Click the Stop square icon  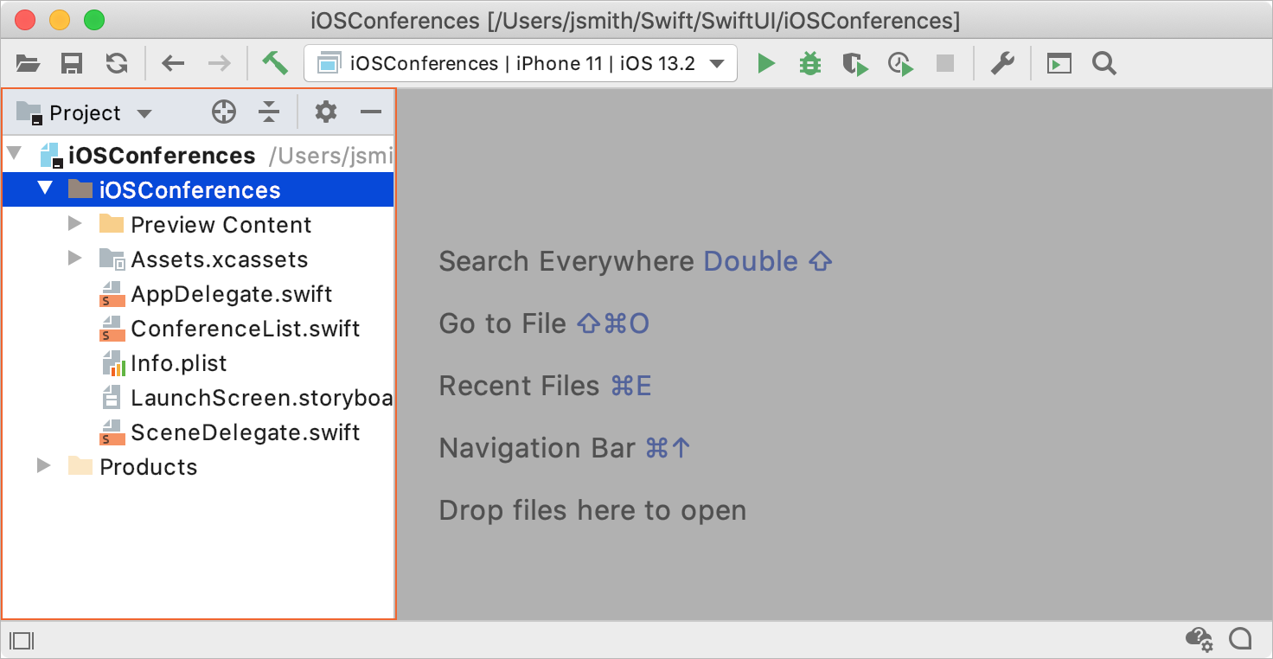tap(945, 64)
